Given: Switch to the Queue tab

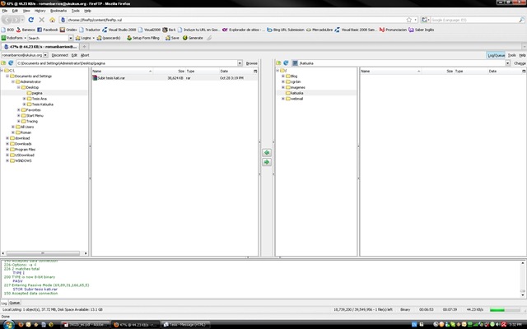Looking at the screenshot, I should pyautogui.click(x=15, y=303).
